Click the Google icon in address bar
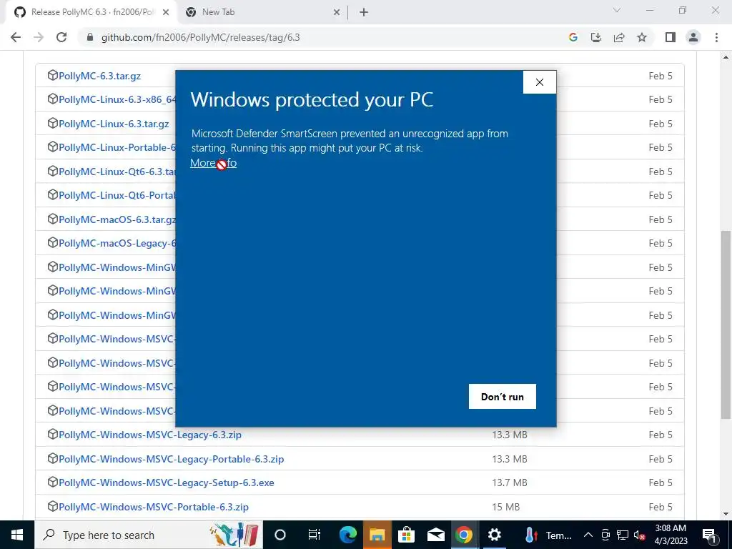Viewport: 732px width, 549px height. tap(573, 37)
